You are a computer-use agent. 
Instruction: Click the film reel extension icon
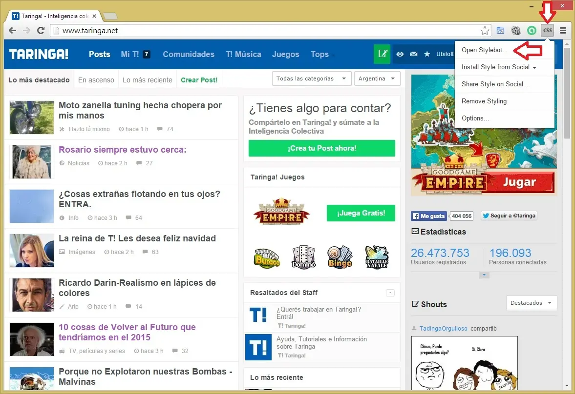tap(516, 31)
